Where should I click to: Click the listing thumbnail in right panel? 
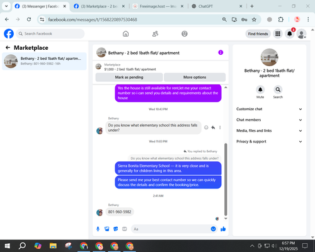(x=269, y=57)
